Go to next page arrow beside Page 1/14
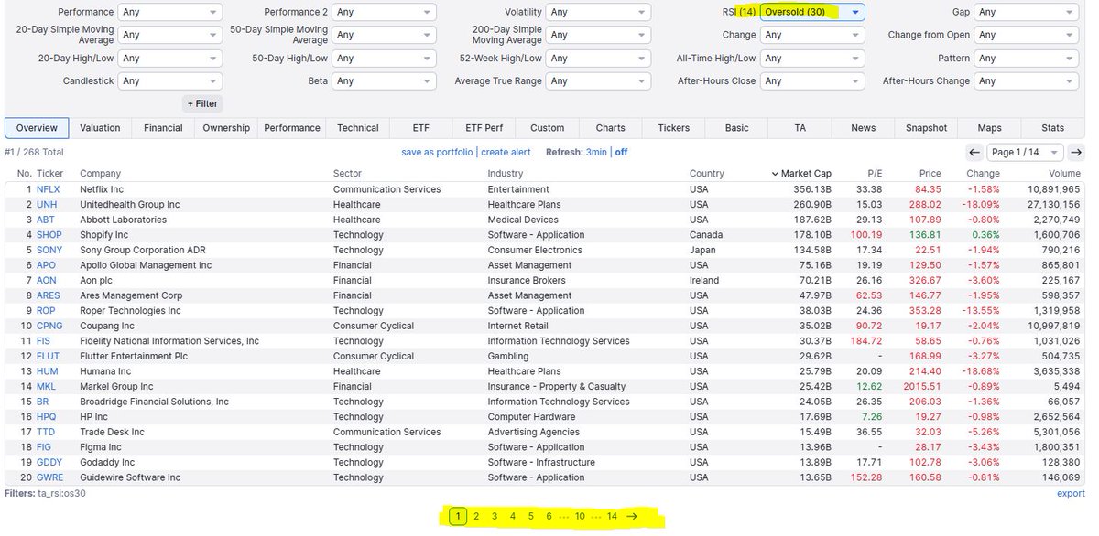The width and height of the screenshot is (1099, 536). click(1077, 153)
